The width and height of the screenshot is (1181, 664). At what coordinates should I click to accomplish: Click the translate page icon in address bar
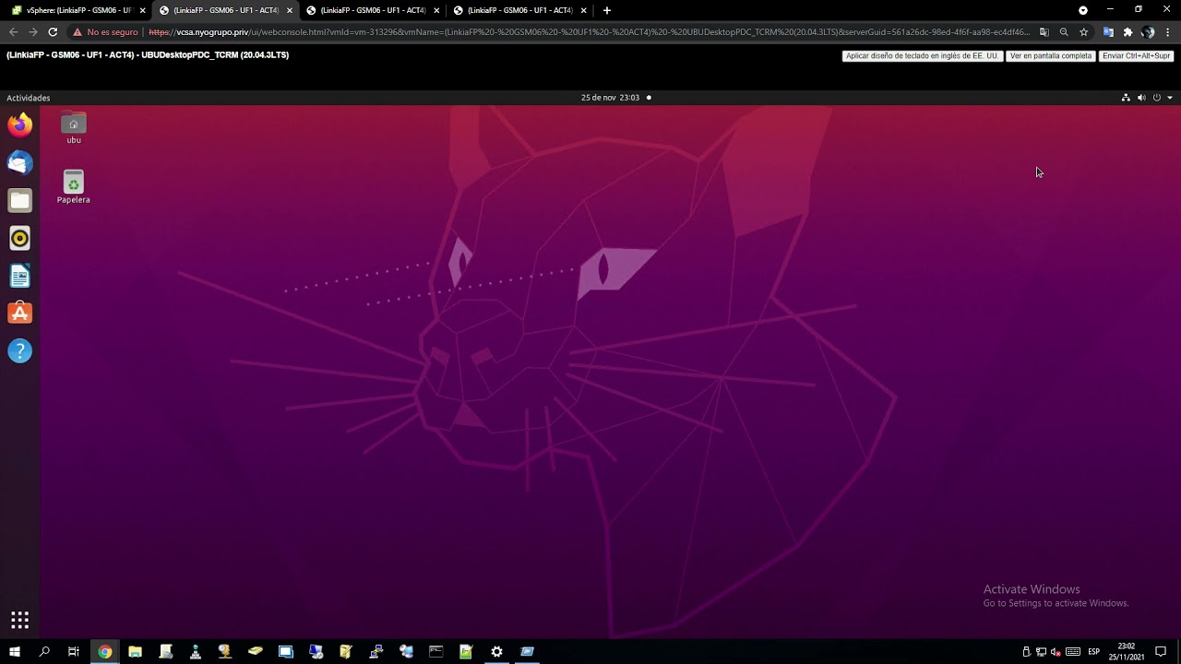pos(1044,32)
